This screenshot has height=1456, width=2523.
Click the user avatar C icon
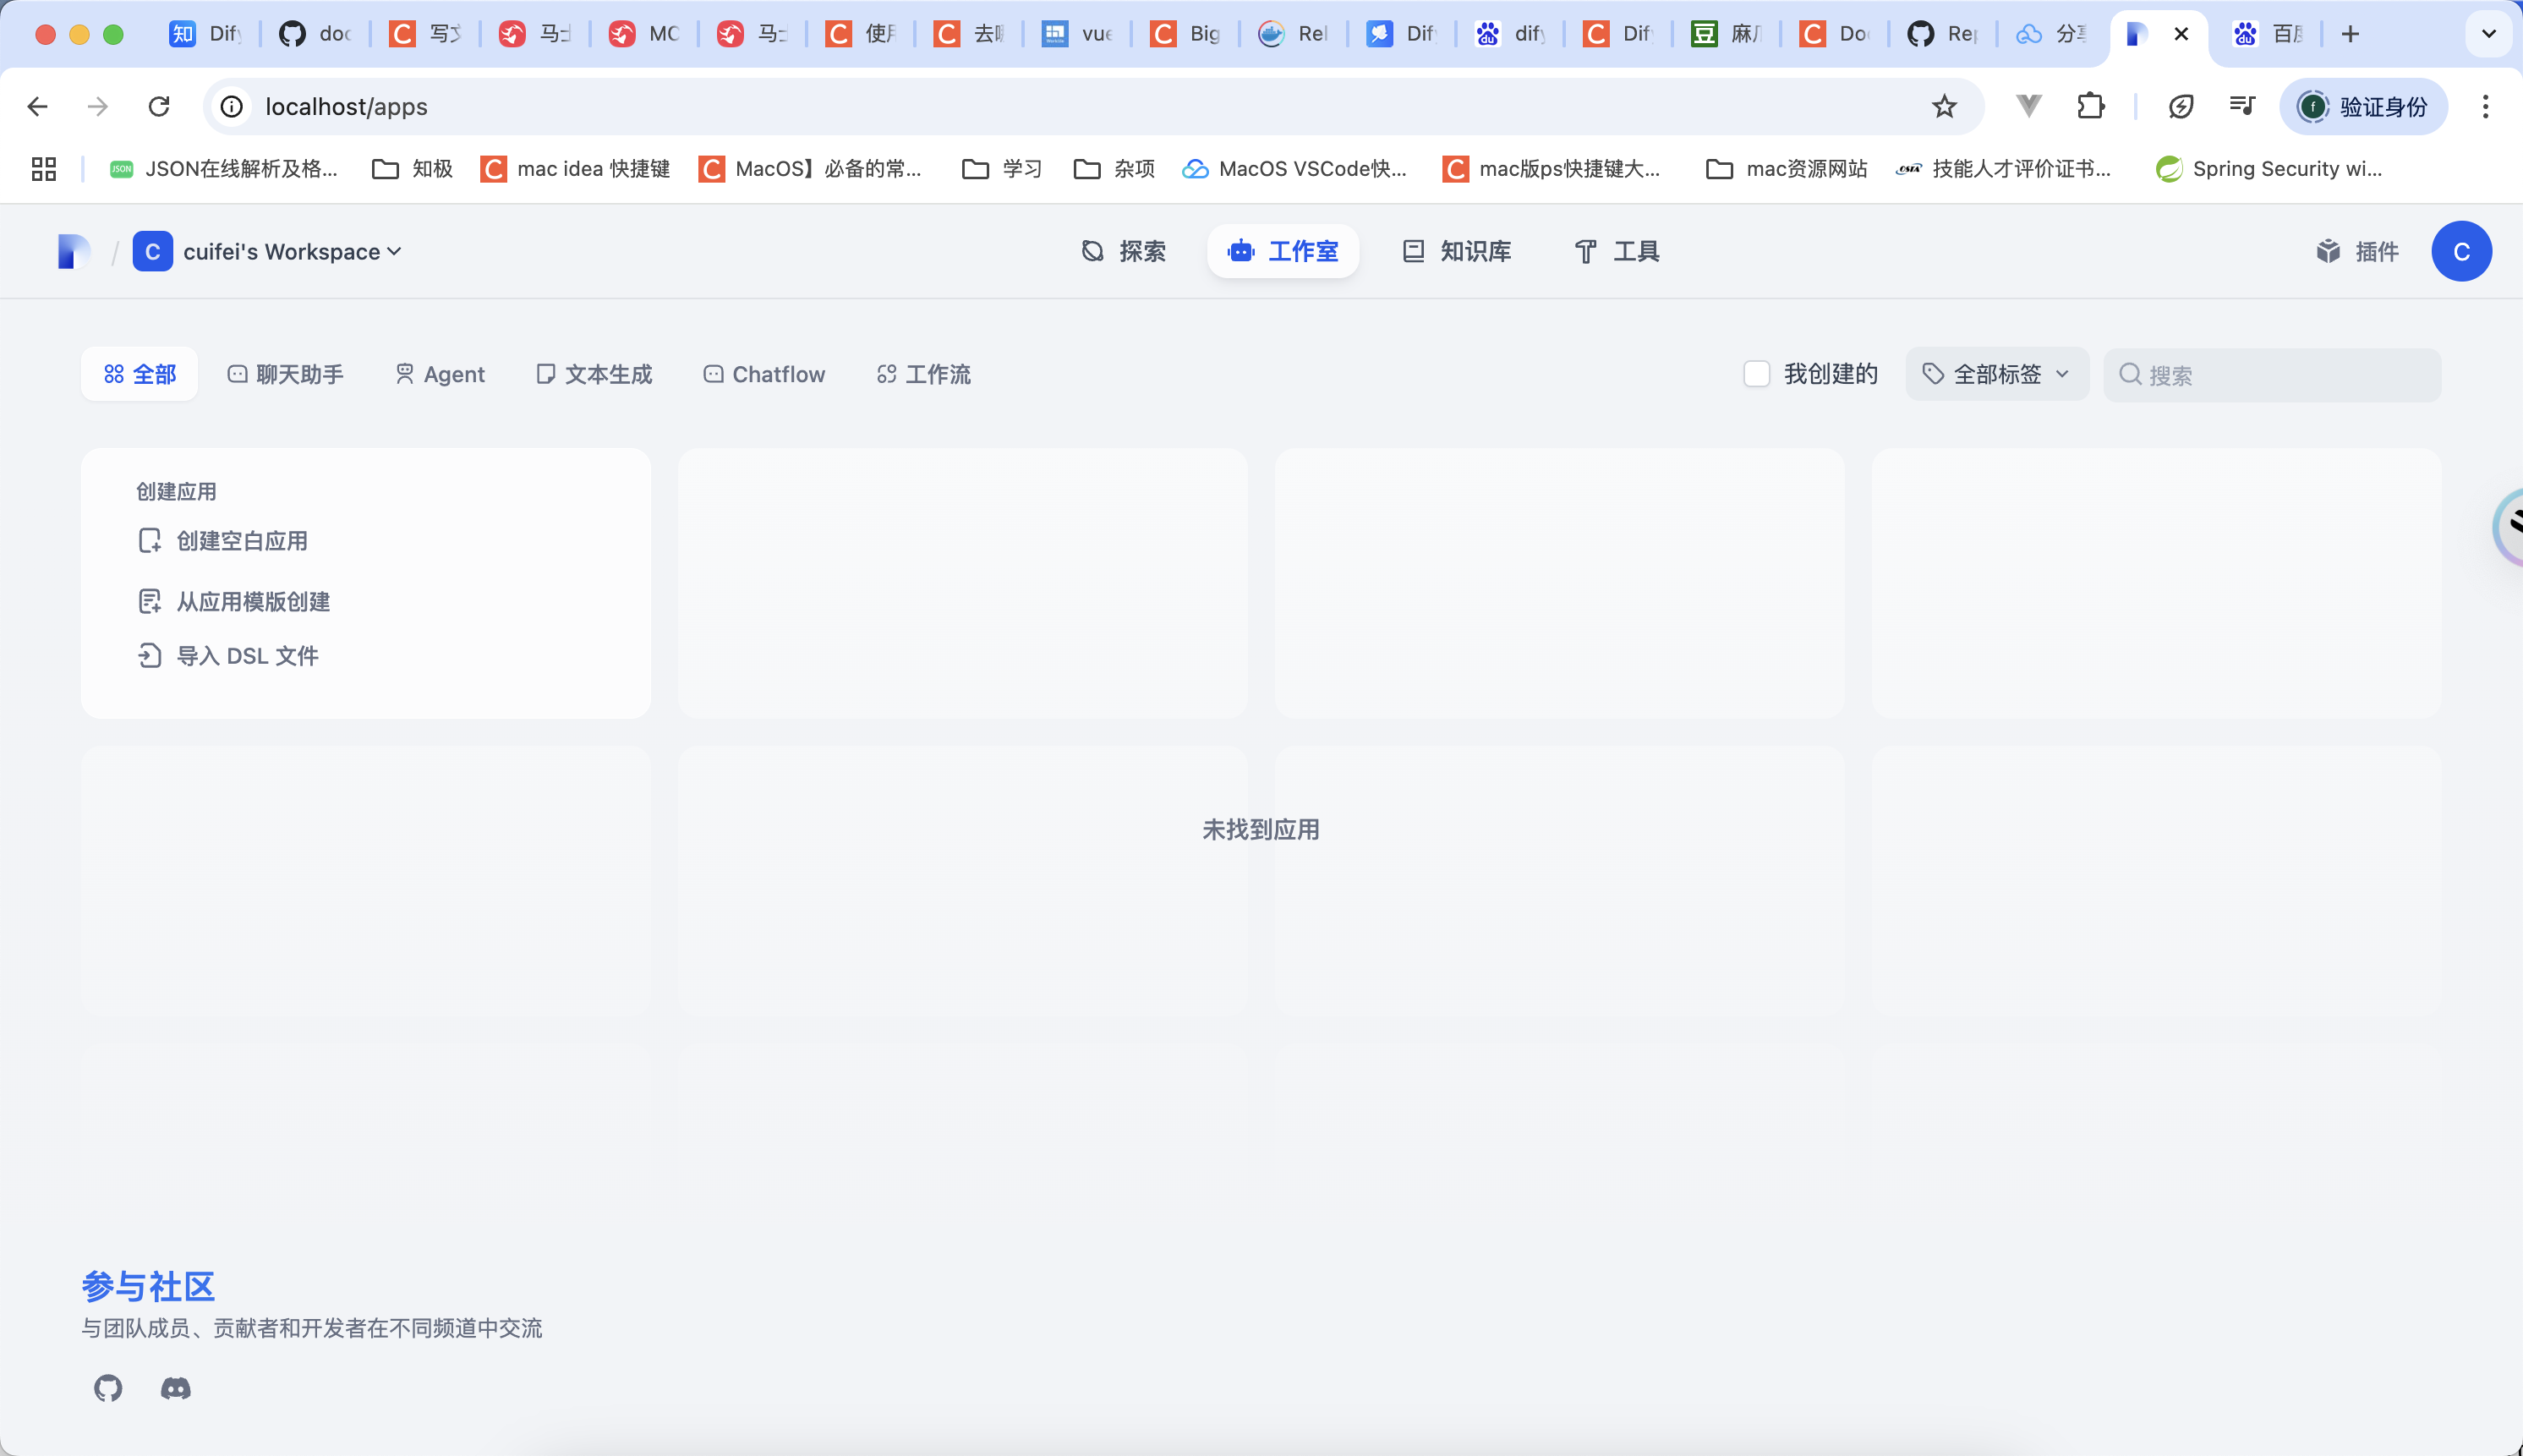(2461, 251)
